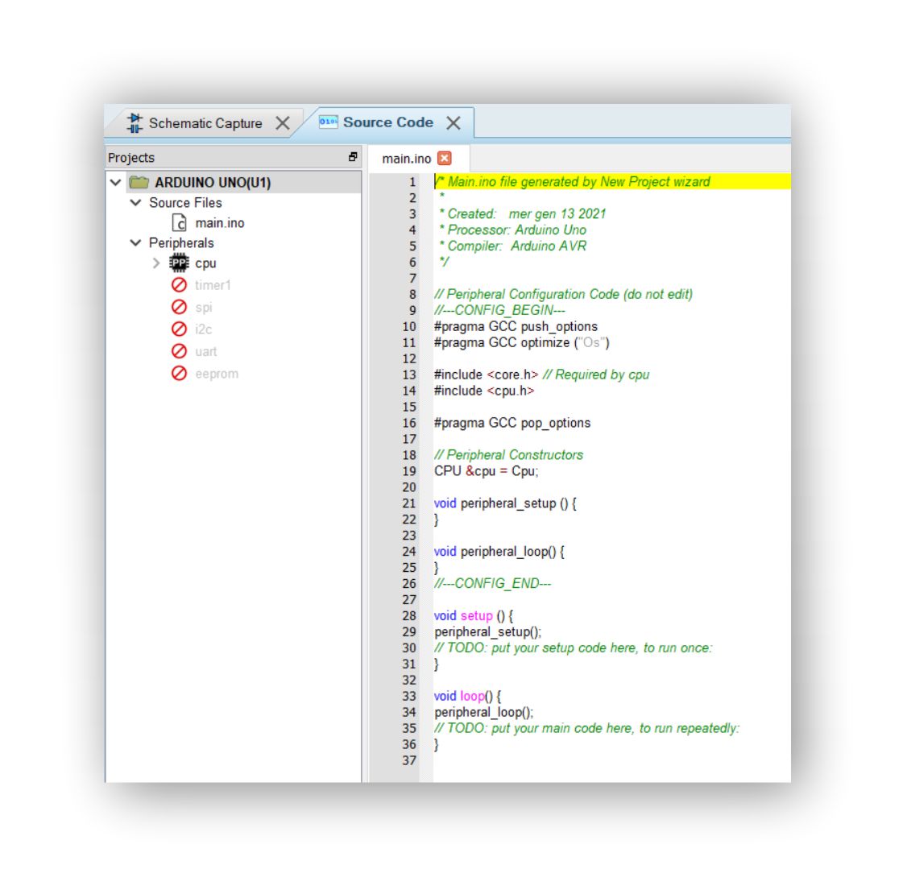Click the 'TODO: put your setup code' comment

point(574,648)
